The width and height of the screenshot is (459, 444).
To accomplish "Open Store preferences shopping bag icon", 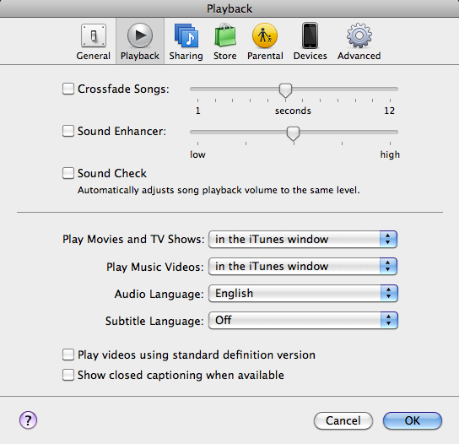I will [x=224, y=35].
